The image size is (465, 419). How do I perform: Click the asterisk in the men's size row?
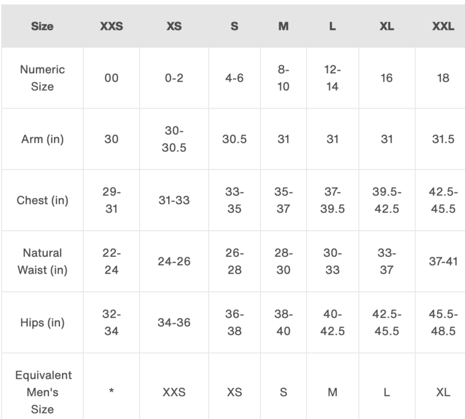click(x=112, y=392)
